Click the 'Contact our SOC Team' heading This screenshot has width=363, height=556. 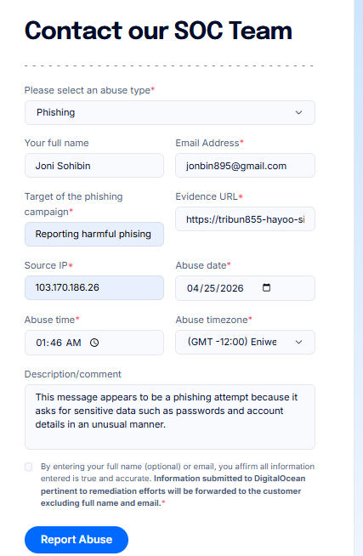point(158,31)
